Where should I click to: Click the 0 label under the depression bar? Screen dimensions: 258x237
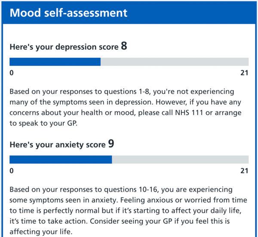[11, 73]
